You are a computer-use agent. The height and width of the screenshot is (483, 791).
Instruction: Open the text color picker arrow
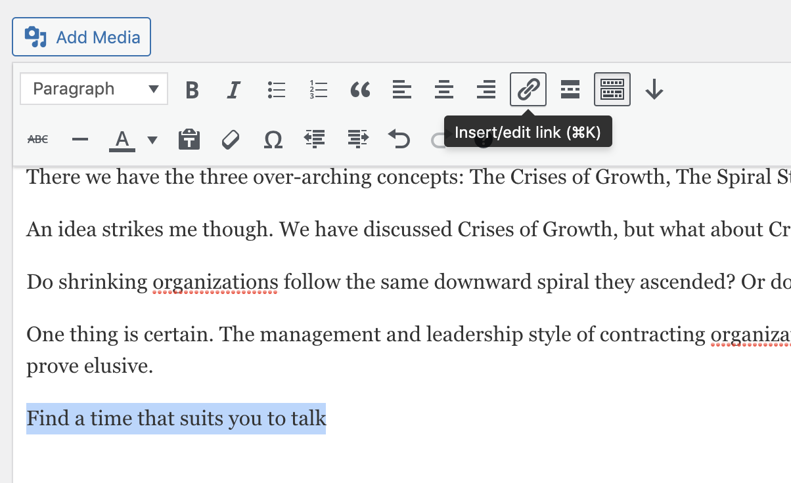pos(152,139)
